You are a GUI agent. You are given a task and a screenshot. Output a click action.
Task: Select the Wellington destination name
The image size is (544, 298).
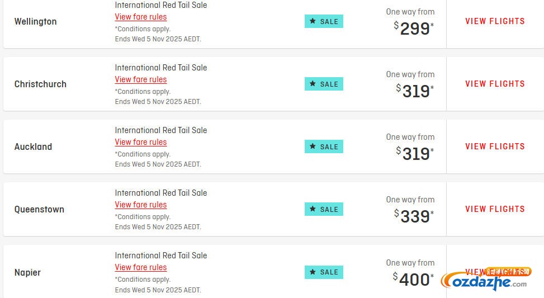pyautogui.click(x=35, y=22)
